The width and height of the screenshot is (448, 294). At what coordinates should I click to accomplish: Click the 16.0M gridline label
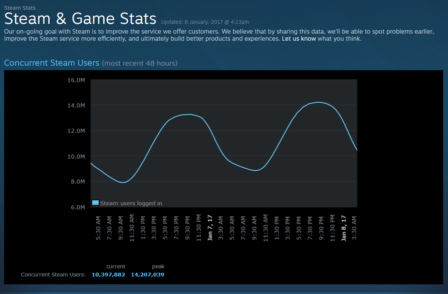pos(77,80)
